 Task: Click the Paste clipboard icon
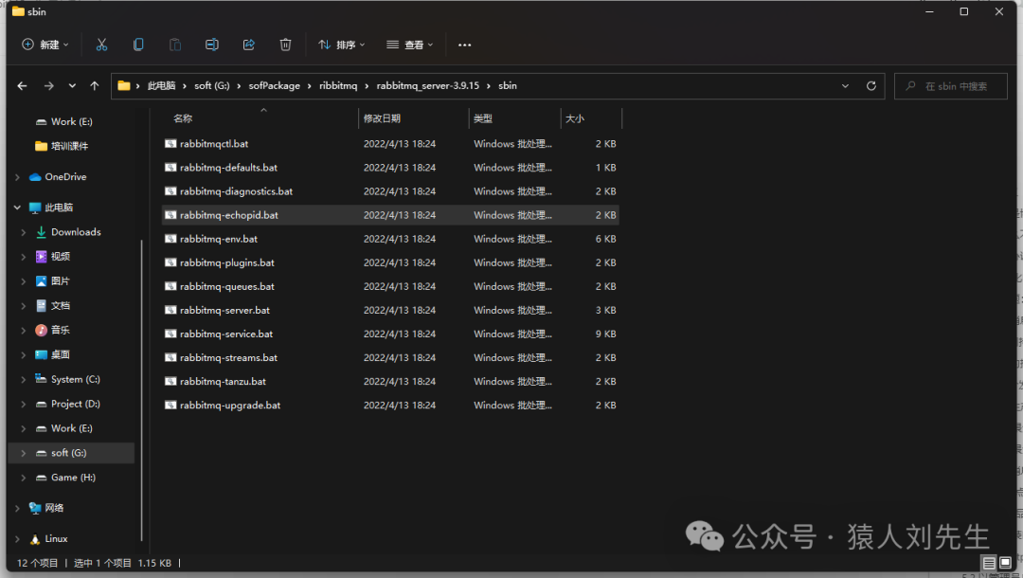175,45
